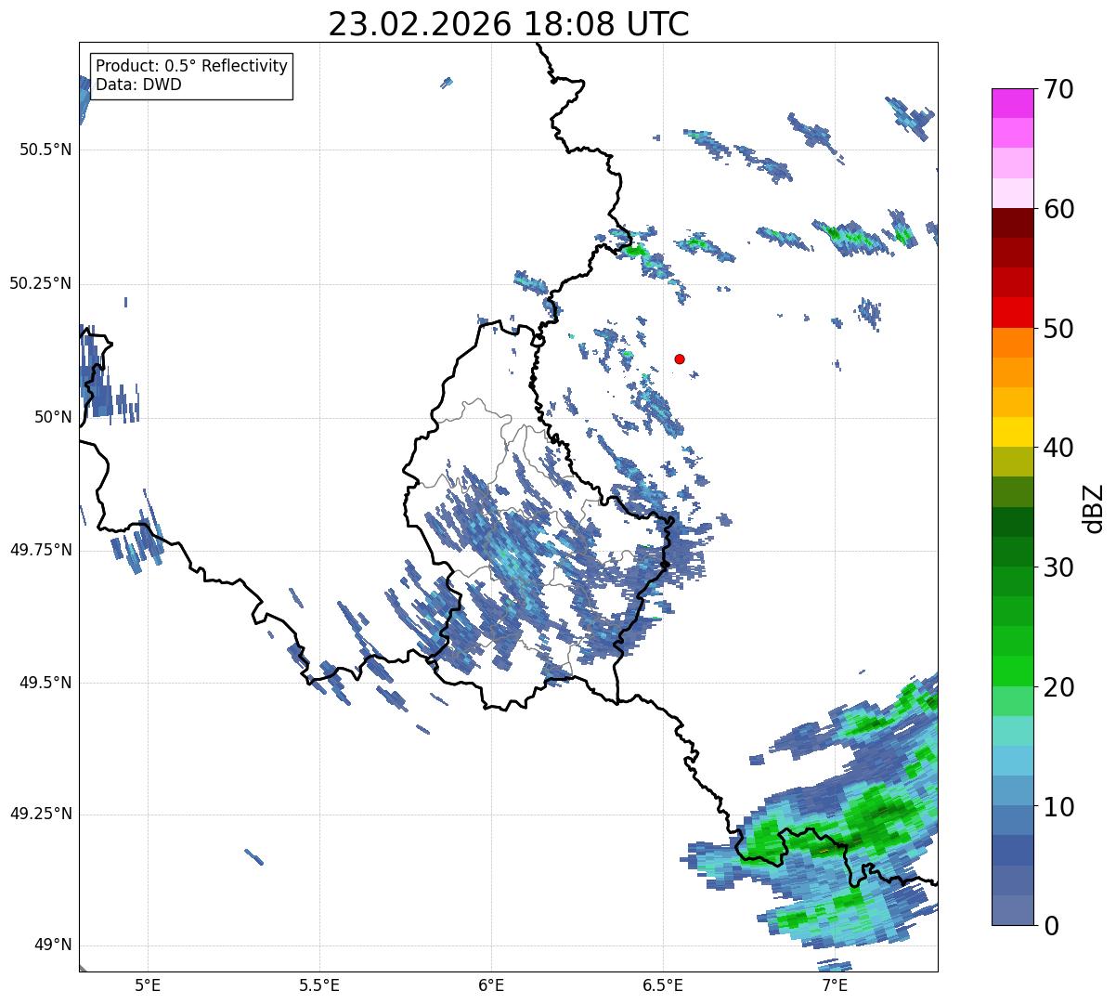Click the colorbar tick value 0
Image resolution: width=1116 pixels, height=1004 pixels.
coord(1050,926)
